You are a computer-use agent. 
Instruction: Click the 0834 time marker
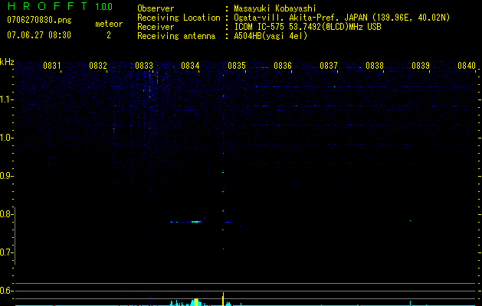point(190,66)
